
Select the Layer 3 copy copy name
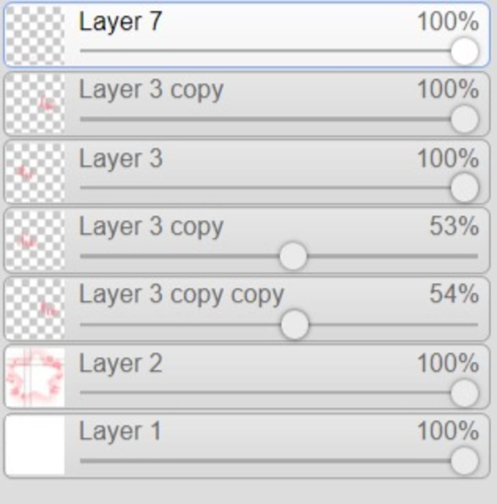coord(182,295)
